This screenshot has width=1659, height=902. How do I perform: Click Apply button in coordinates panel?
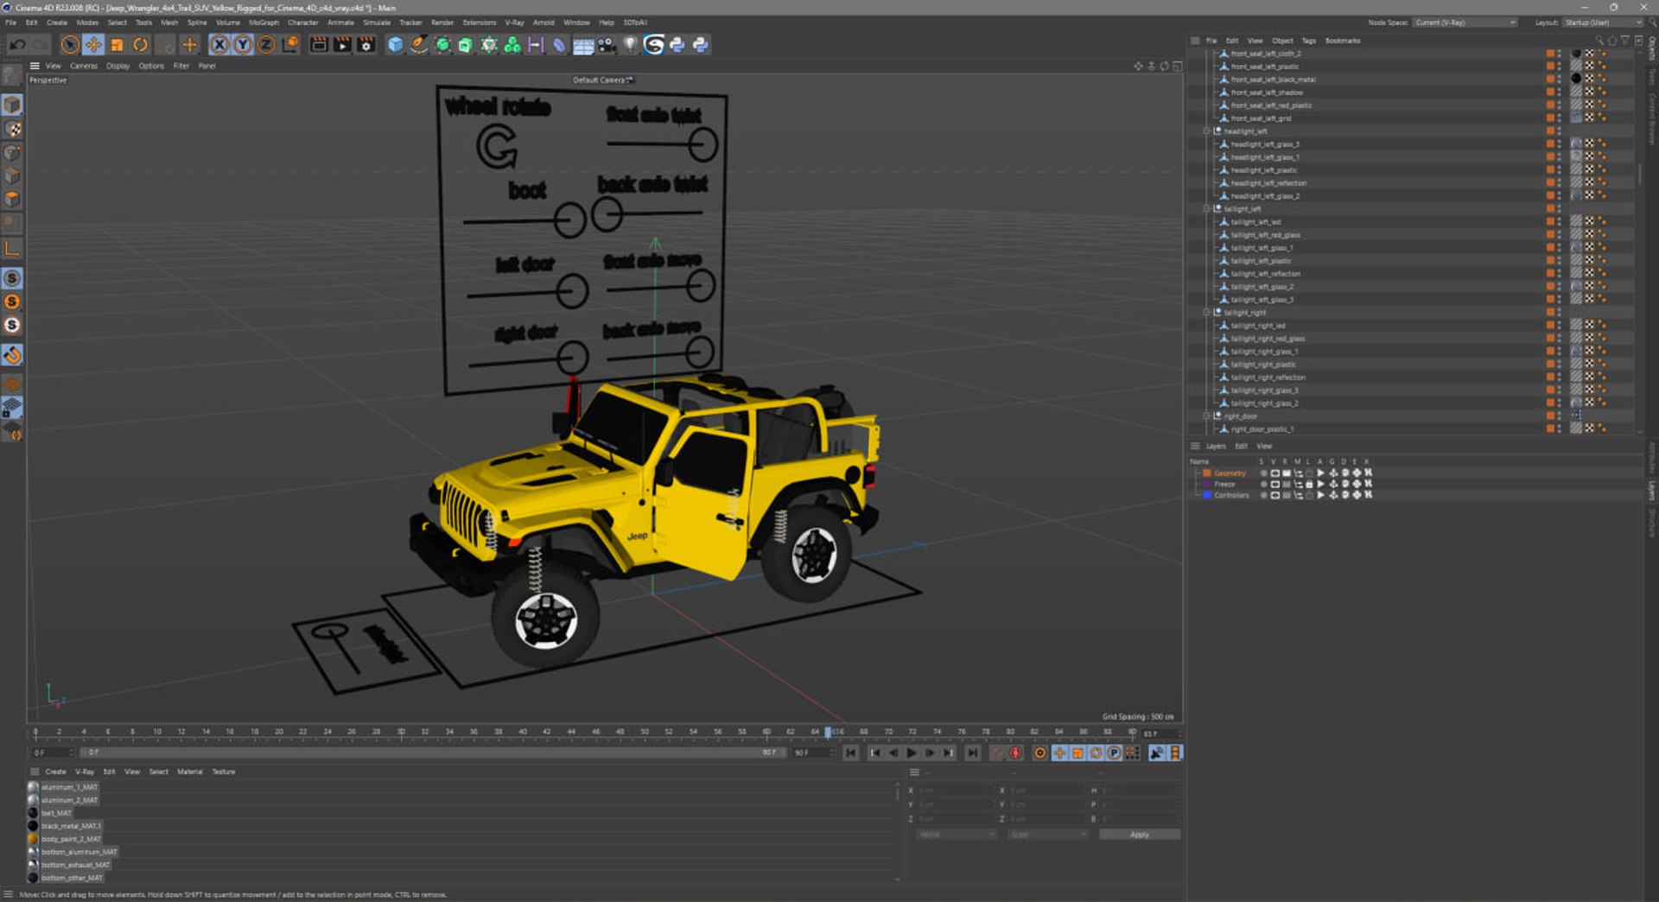tap(1140, 835)
